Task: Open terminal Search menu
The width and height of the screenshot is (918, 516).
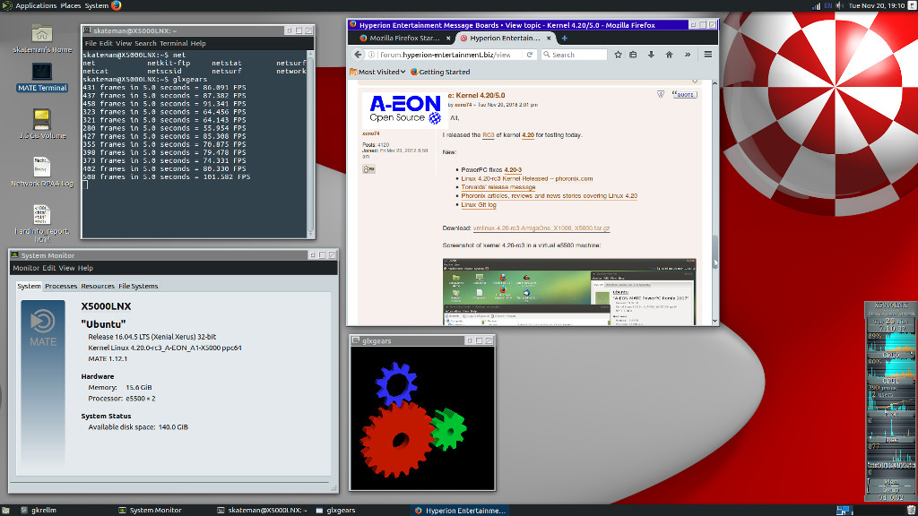Action: click(x=145, y=43)
